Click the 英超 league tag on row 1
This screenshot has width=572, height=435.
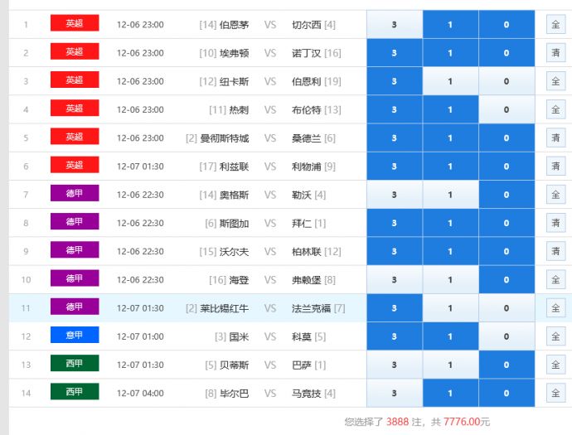(x=75, y=24)
